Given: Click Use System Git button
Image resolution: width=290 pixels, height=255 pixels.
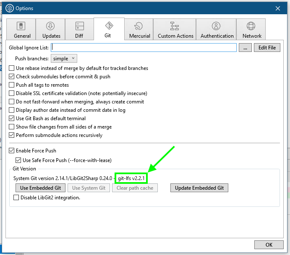Looking at the screenshot, I should pos(89,188).
